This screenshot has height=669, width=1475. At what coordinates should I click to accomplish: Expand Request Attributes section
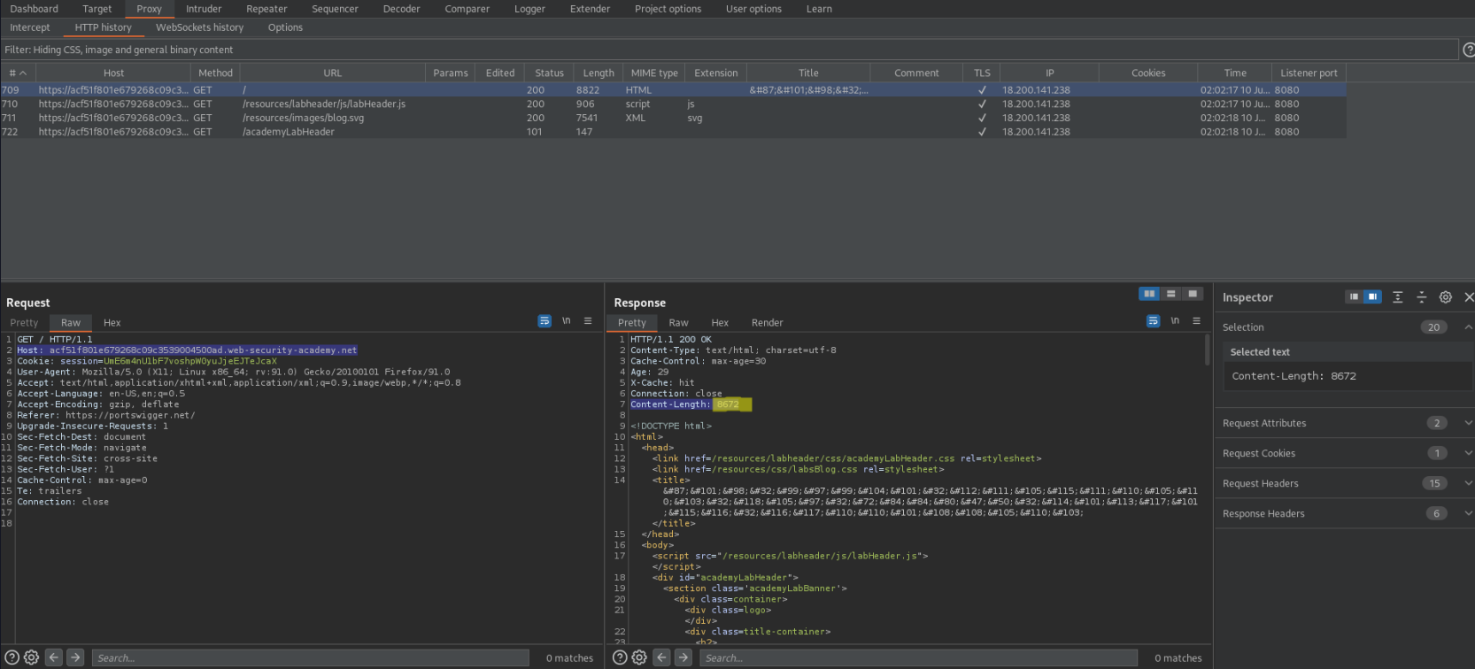click(1468, 423)
